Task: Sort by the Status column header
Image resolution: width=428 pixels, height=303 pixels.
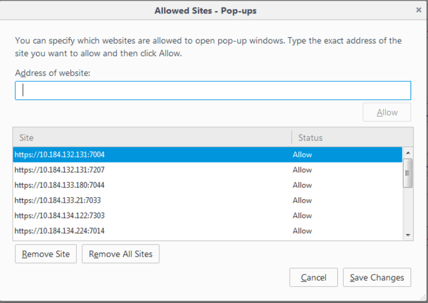Action: pos(352,138)
